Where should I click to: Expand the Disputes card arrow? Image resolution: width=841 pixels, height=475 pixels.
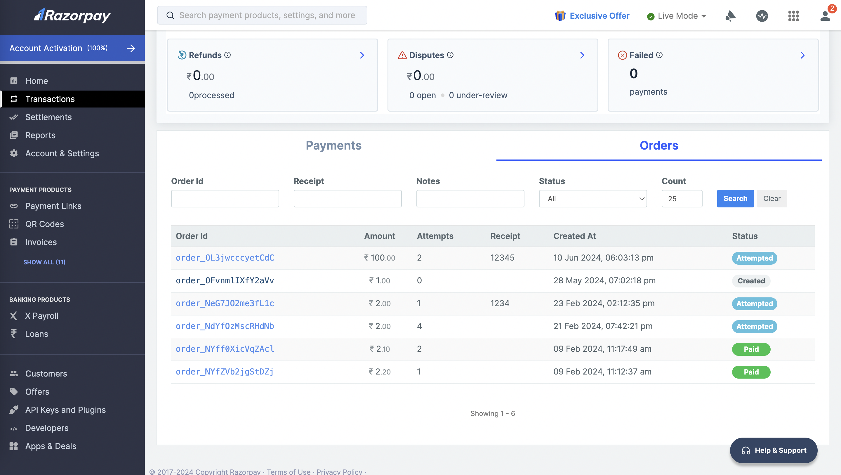pos(582,55)
